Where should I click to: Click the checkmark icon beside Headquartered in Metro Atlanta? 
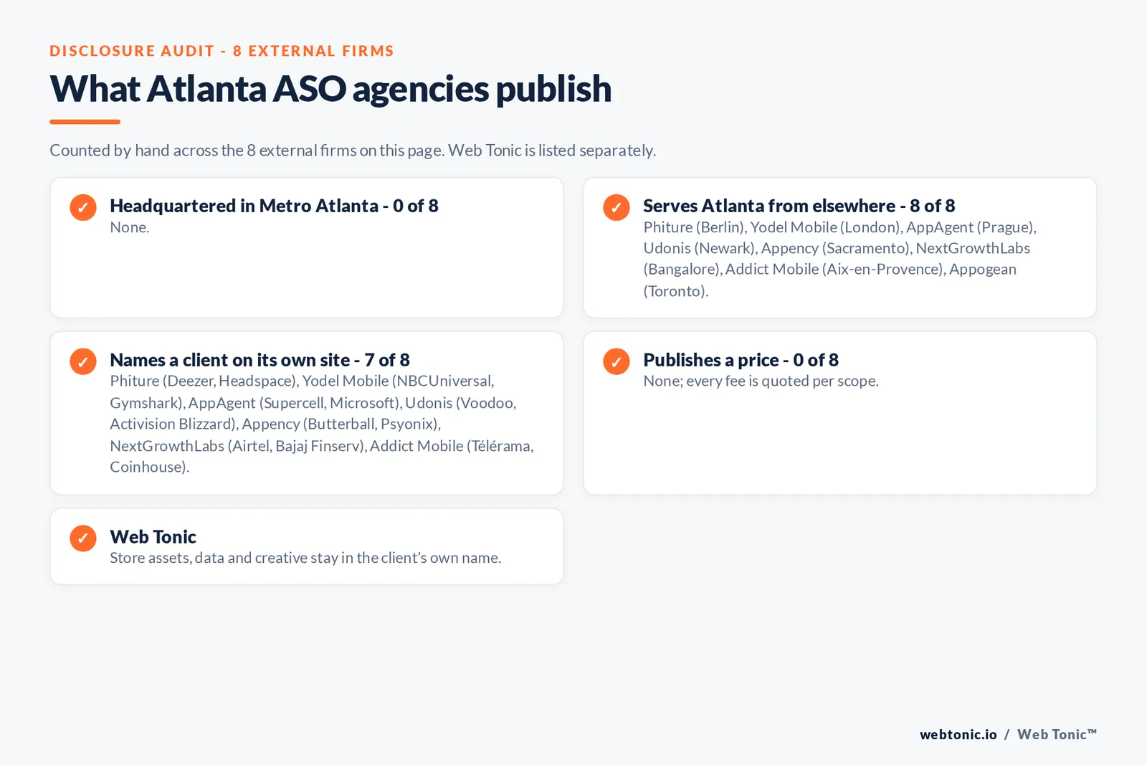tap(83, 207)
